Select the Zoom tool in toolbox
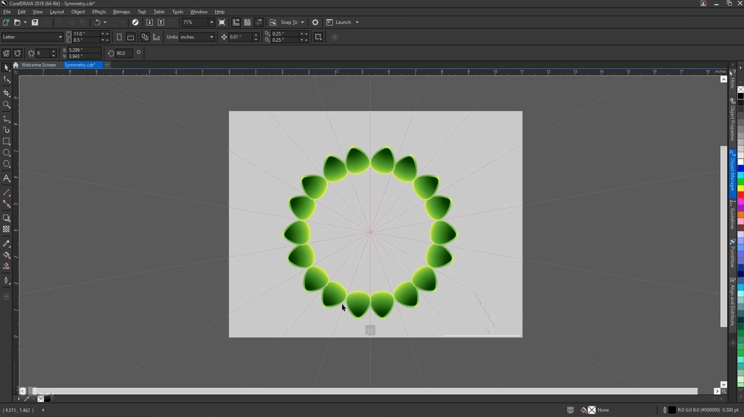The image size is (744, 417). pyautogui.click(x=6, y=105)
